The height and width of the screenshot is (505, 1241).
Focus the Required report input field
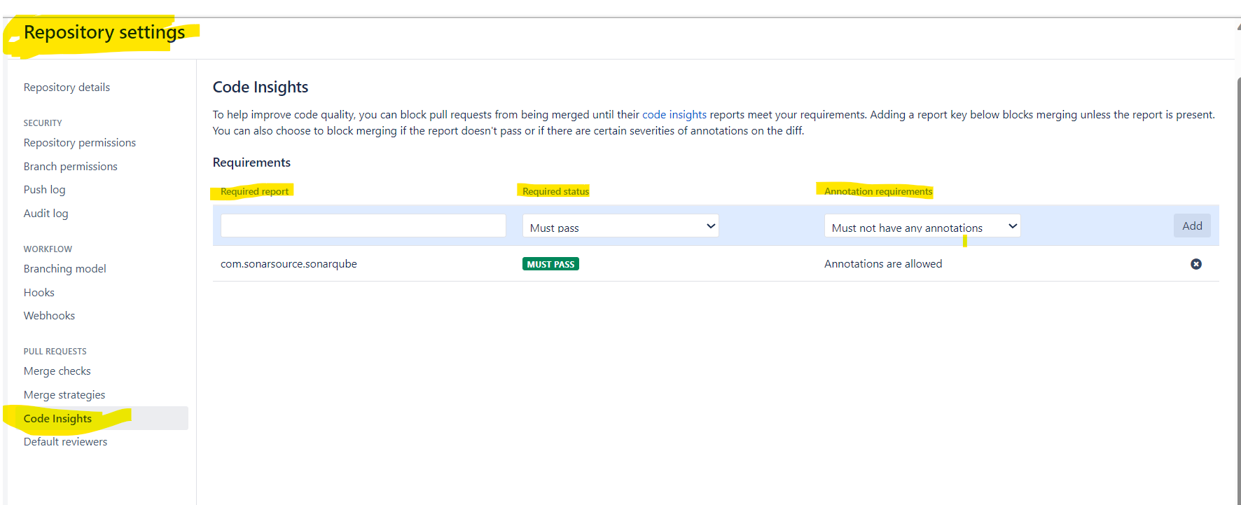(363, 226)
